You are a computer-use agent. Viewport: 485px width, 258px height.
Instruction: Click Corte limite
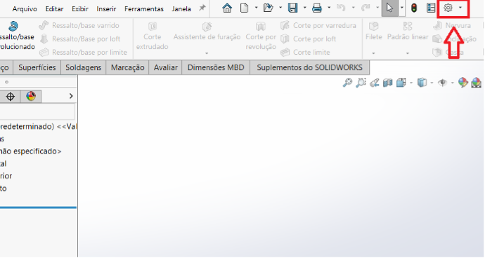point(305,52)
